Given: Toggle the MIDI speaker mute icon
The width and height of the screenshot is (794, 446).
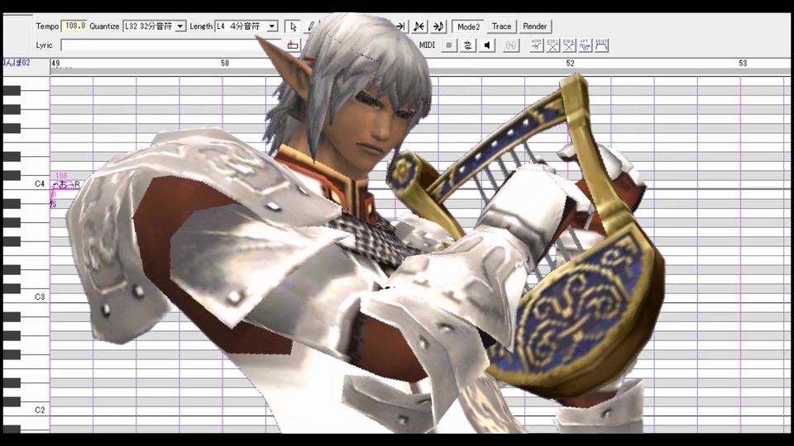Looking at the screenshot, I should (x=486, y=45).
